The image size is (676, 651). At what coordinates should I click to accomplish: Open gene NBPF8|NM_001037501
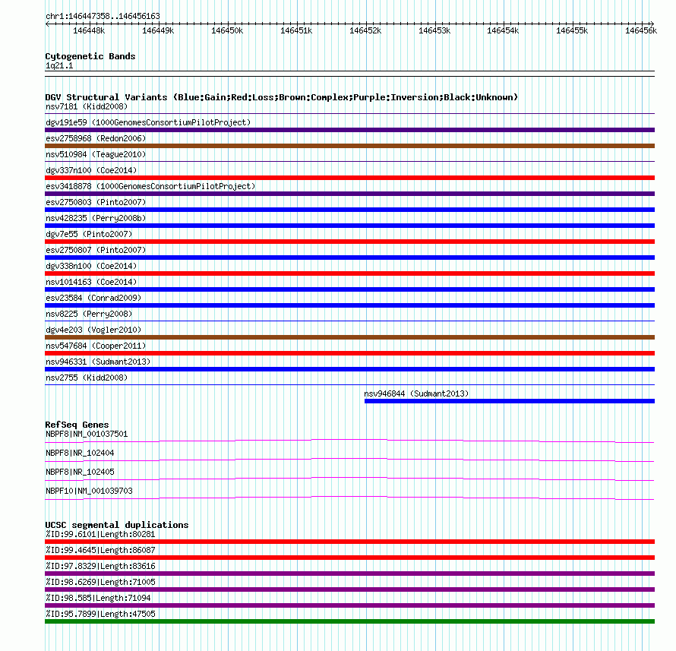coord(87,435)
